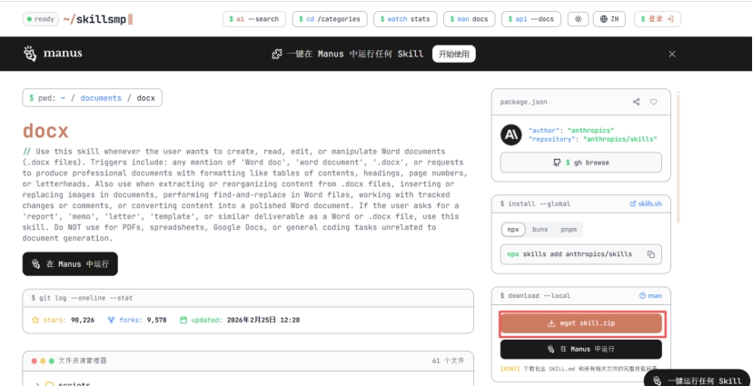Viewport: 753px width, 386px height.
Task: Select the bunx package manager tab
Action: [x=540, y=230]
